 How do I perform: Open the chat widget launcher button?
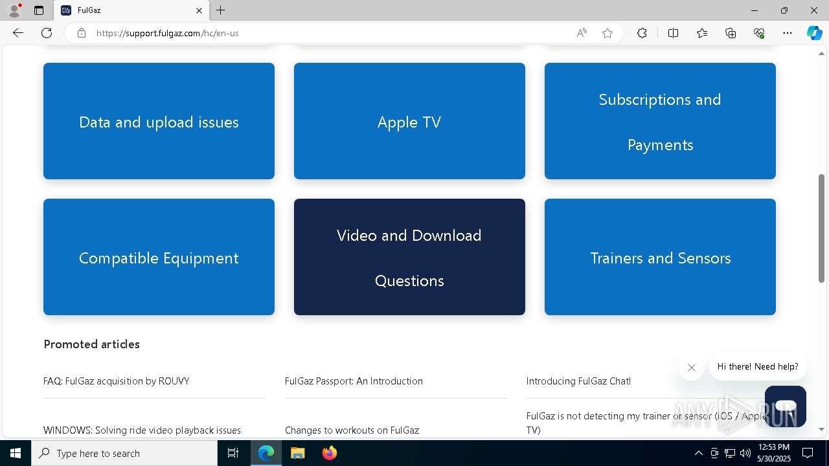click(x=786, y=406)
